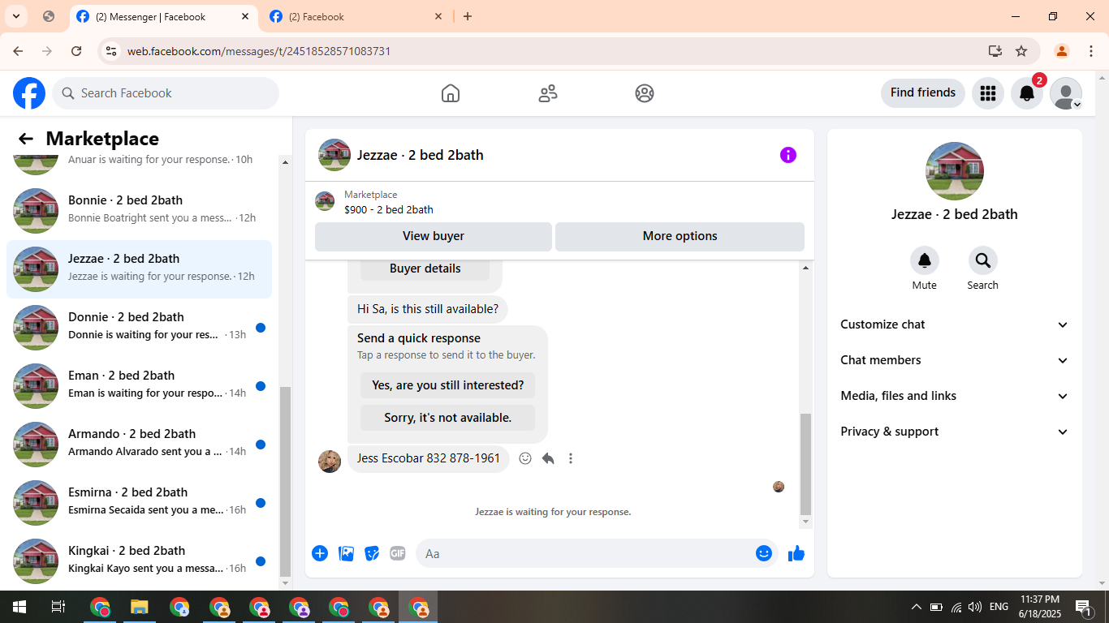
Task: Open the Chrome profile avatar
Action: (x=1061, y=51)
